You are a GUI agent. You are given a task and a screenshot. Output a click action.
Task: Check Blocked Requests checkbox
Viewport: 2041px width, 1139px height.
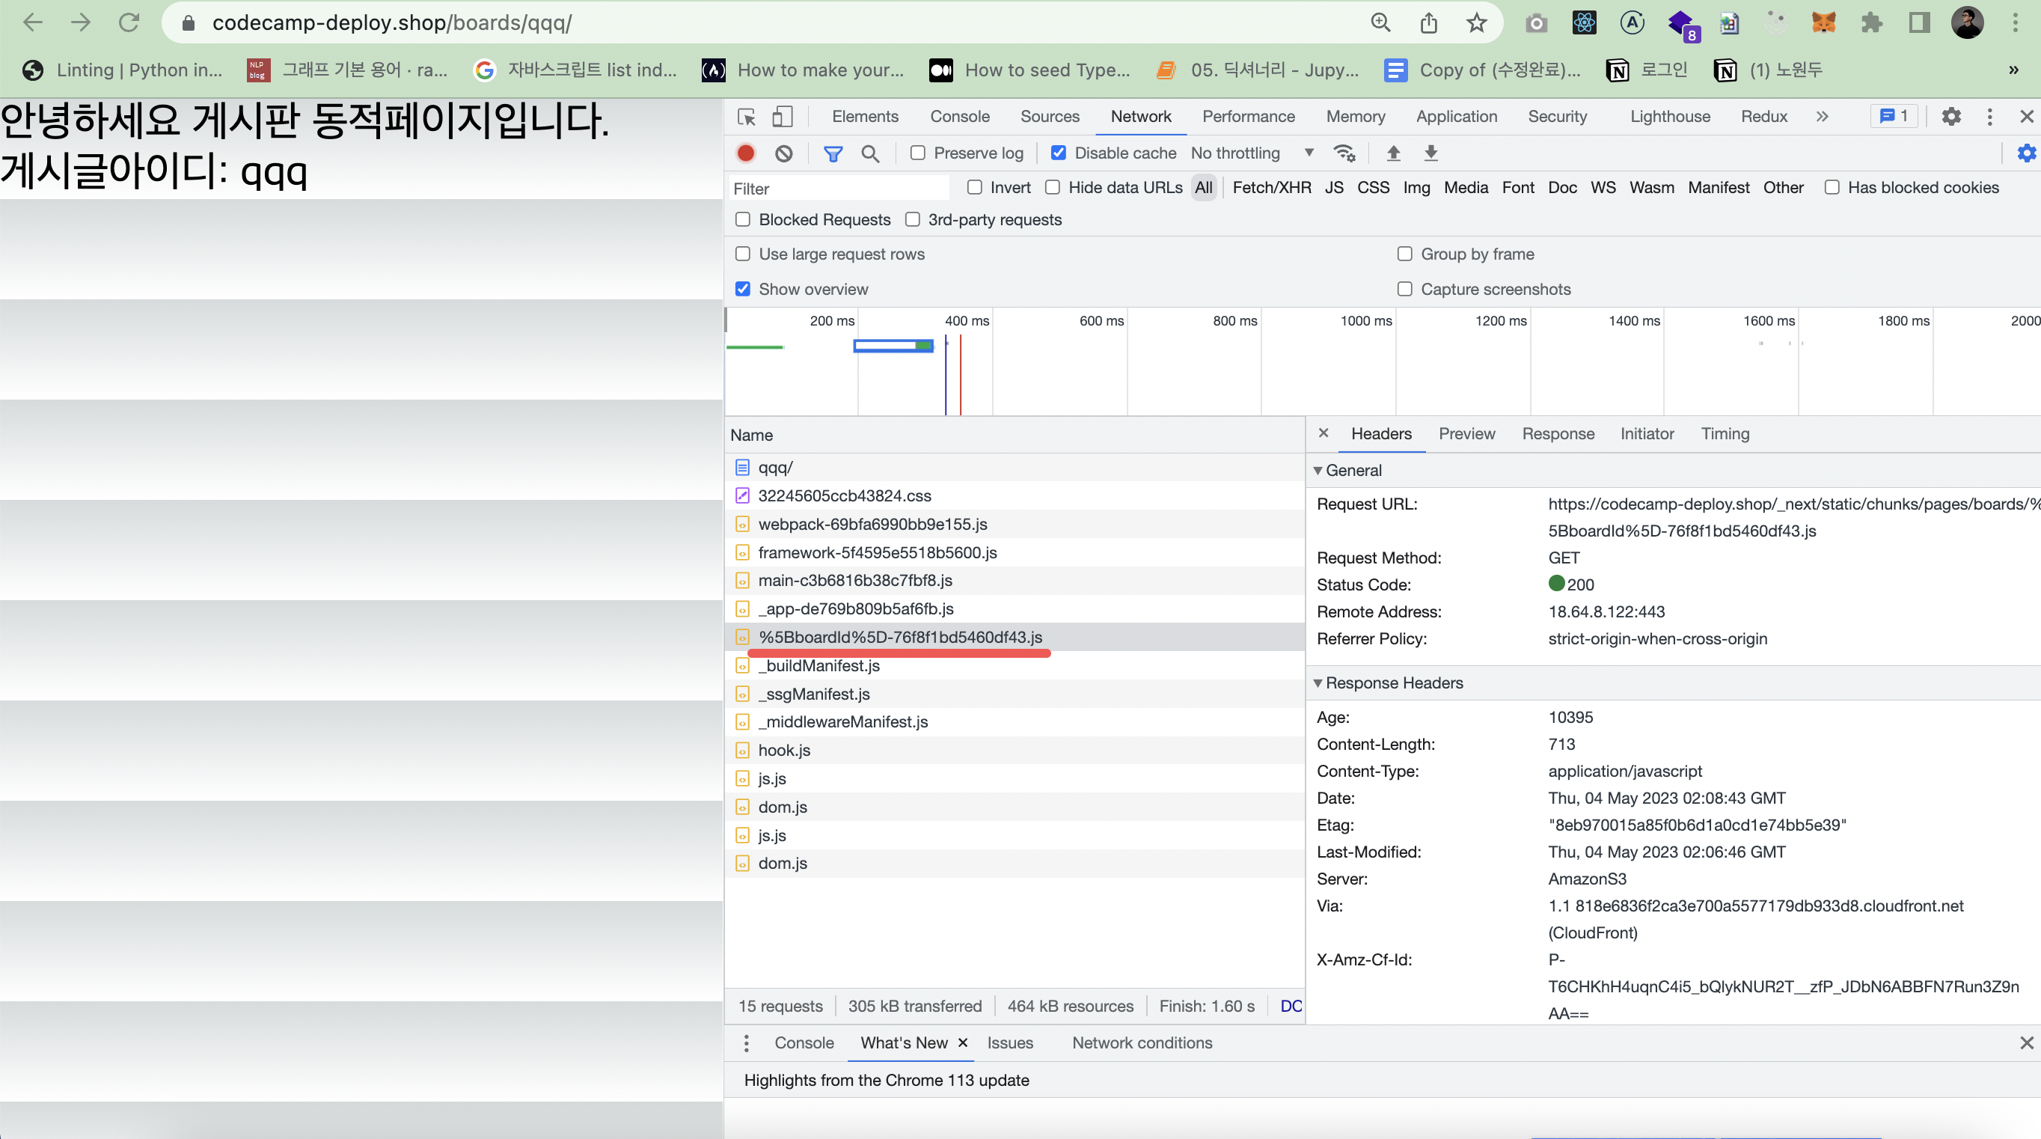click(x=742, y=219)
